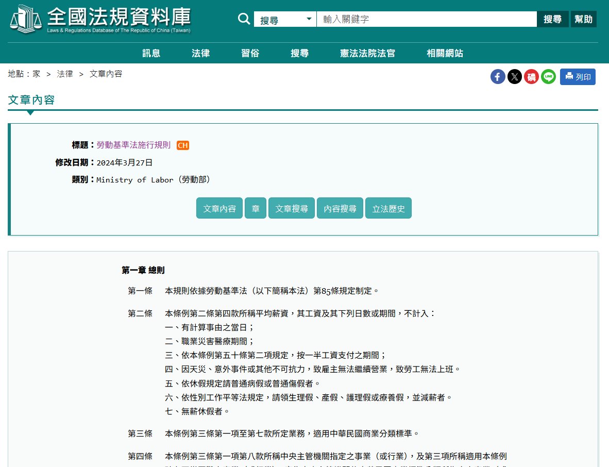This screenshot has height=467, width=609.
Task: Open 訊息 in navigation menu
Action: click(151, 53)
